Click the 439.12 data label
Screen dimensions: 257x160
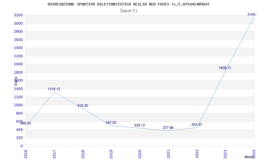click(139, 125)
